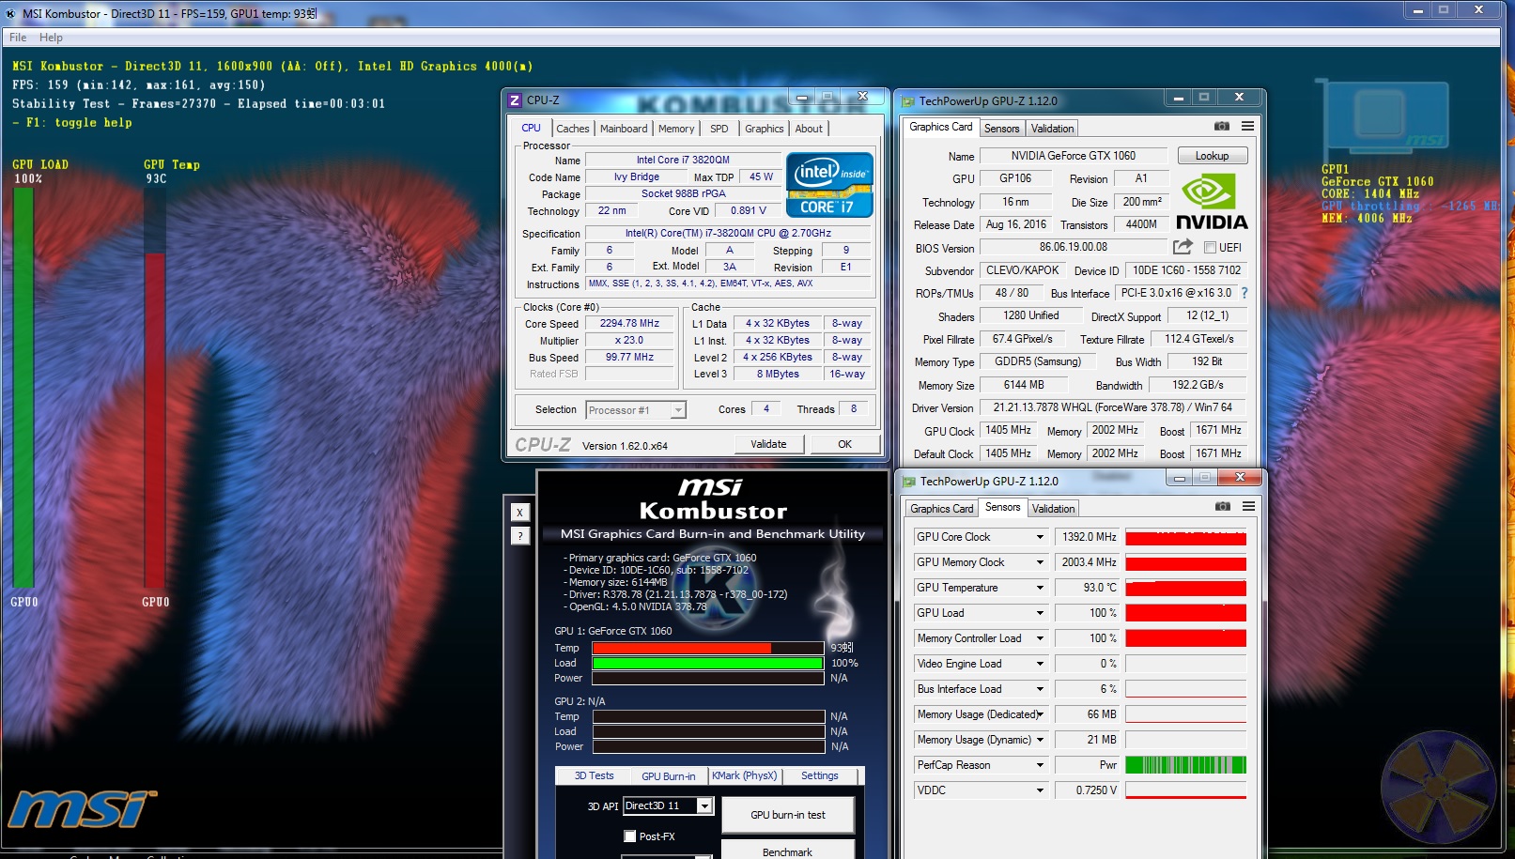Click the Specification field in CPU-Z
The image size is (1515, 859).
pyautogui.click(x=728, y=233)
